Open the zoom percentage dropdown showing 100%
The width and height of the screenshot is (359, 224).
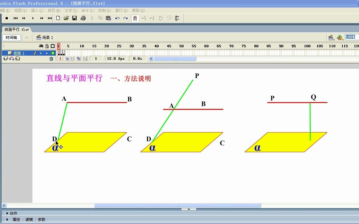(x=350, y=37)
